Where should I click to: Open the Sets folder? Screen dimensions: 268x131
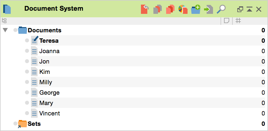click(34, 124)
